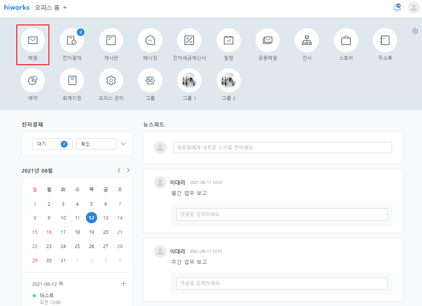Go to next month in calendar
Screen dimensions: 422x306
tap(129, 170)
